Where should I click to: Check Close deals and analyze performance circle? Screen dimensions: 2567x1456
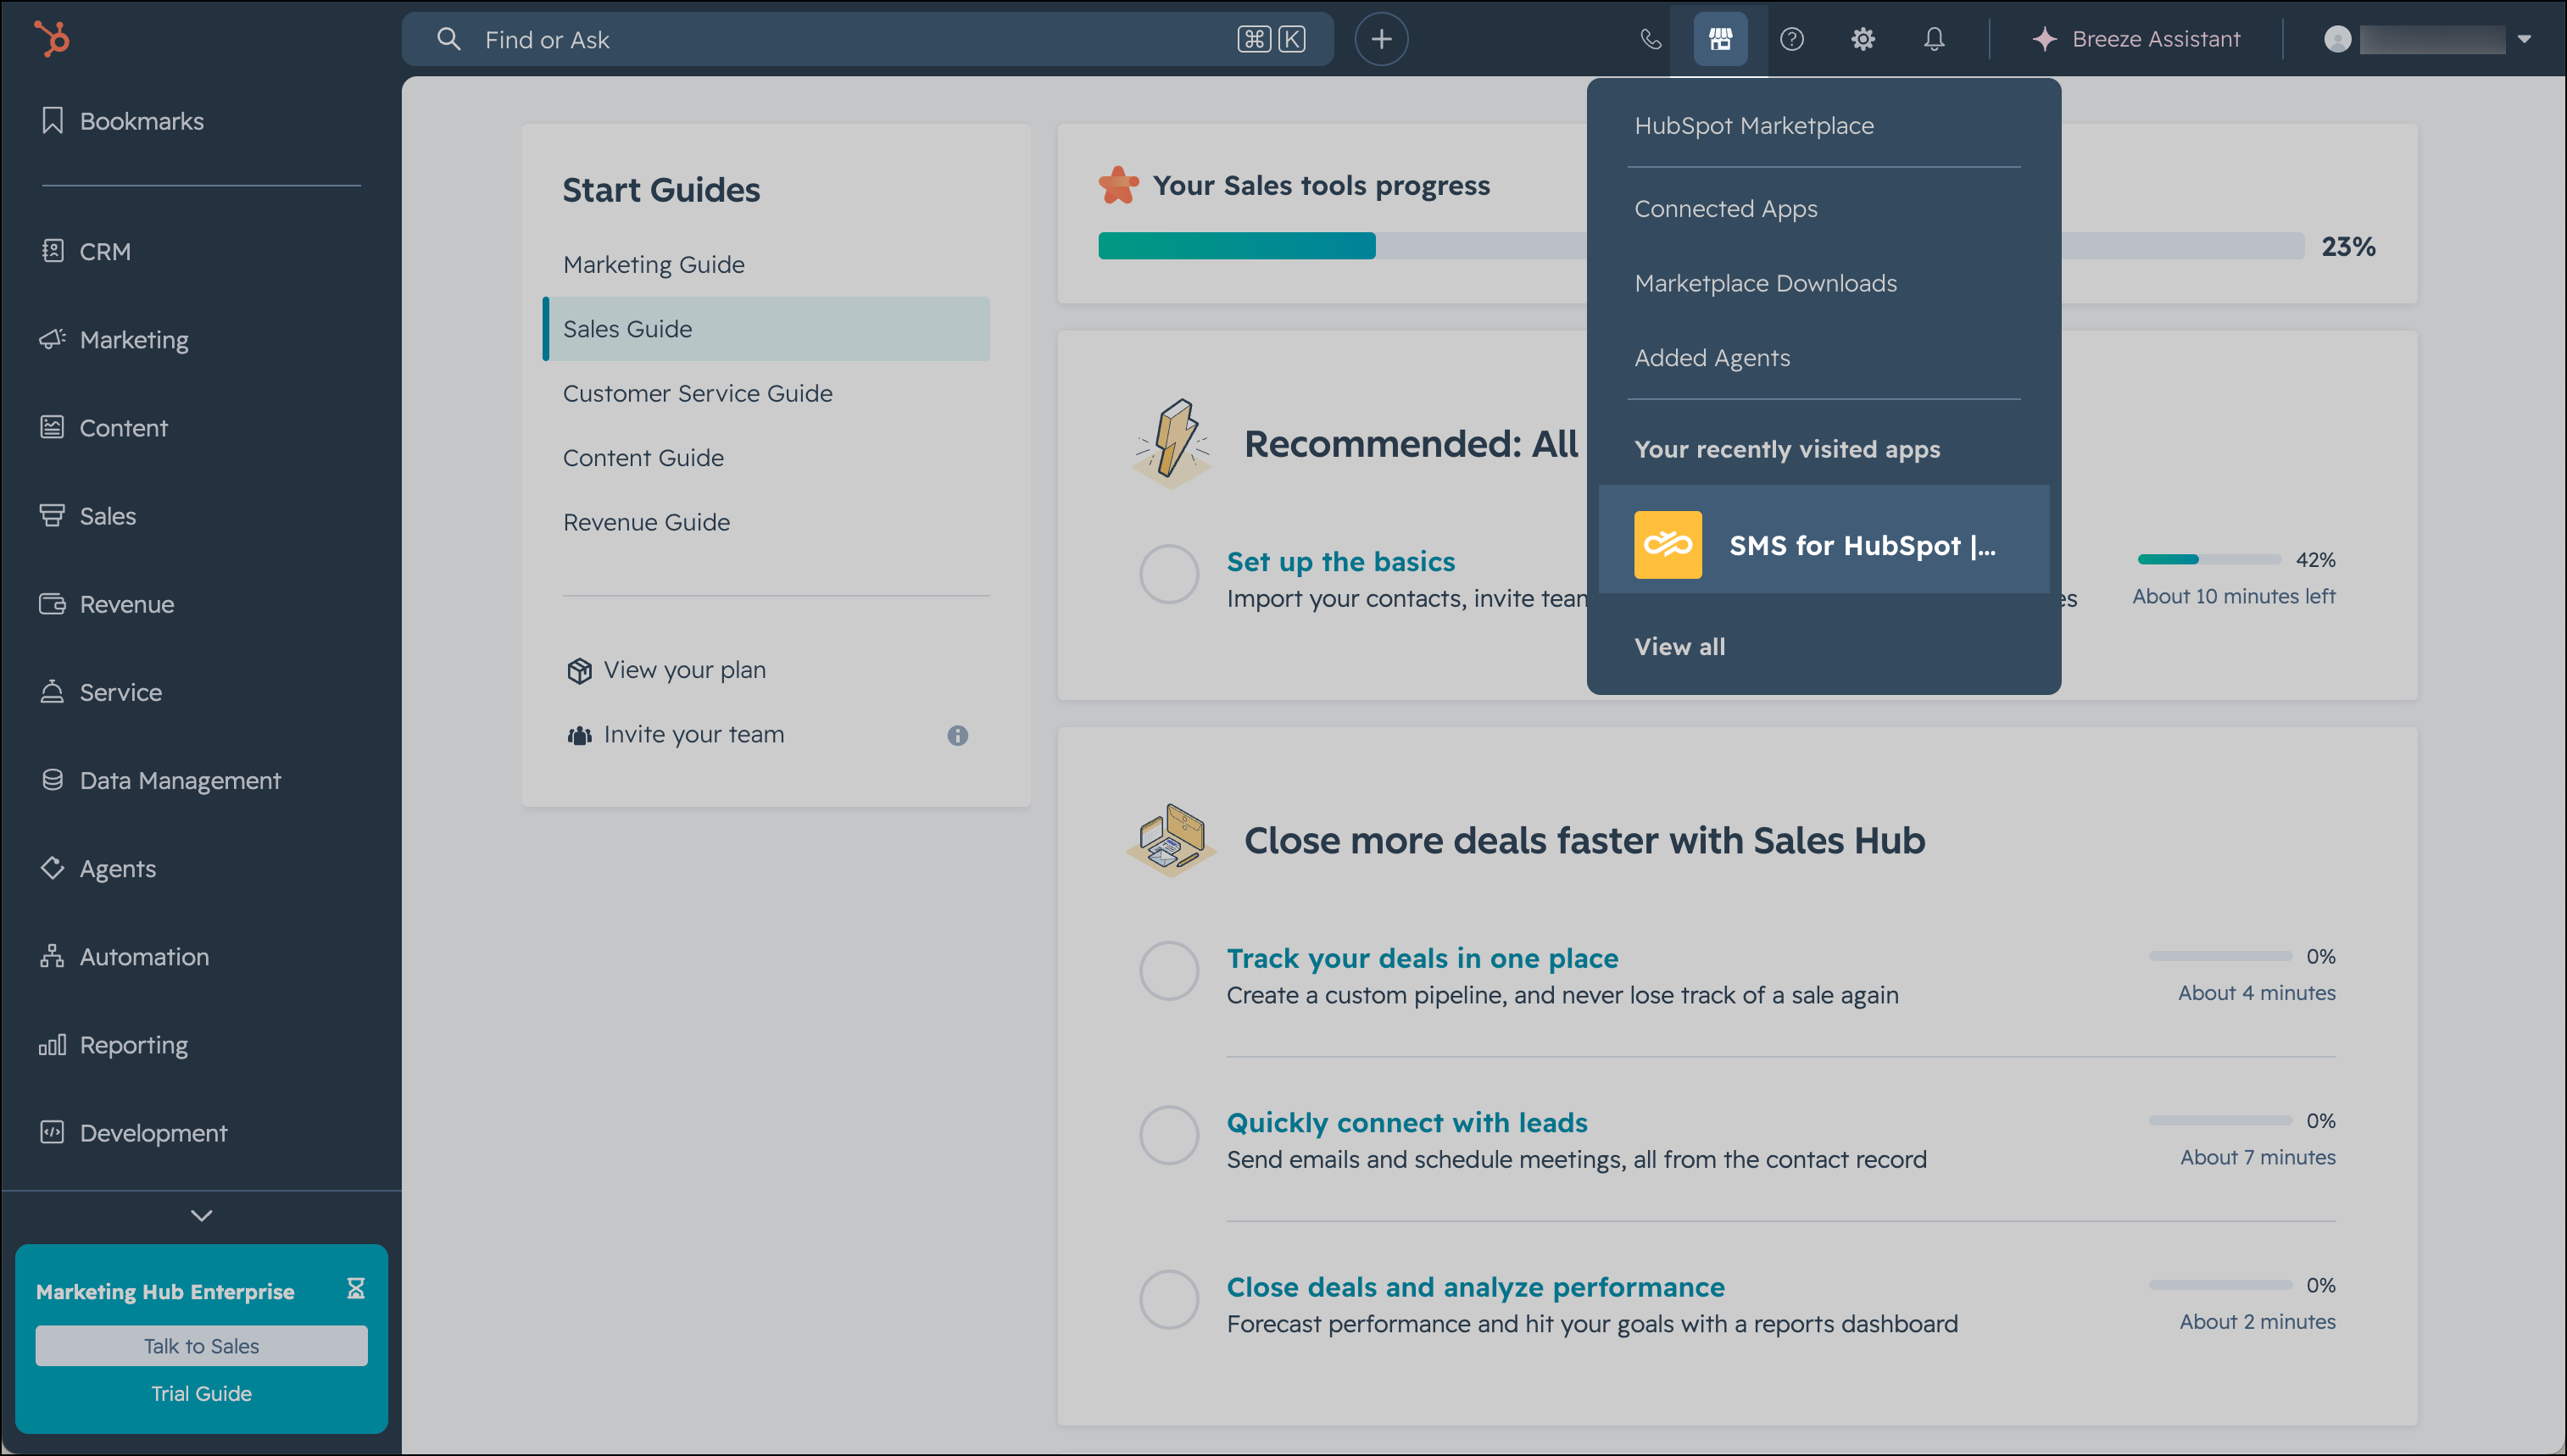click(x=1168, y=1299)
